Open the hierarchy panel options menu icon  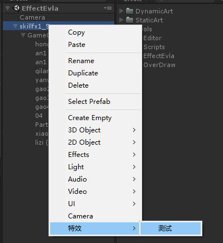click(x=108, y=8)
